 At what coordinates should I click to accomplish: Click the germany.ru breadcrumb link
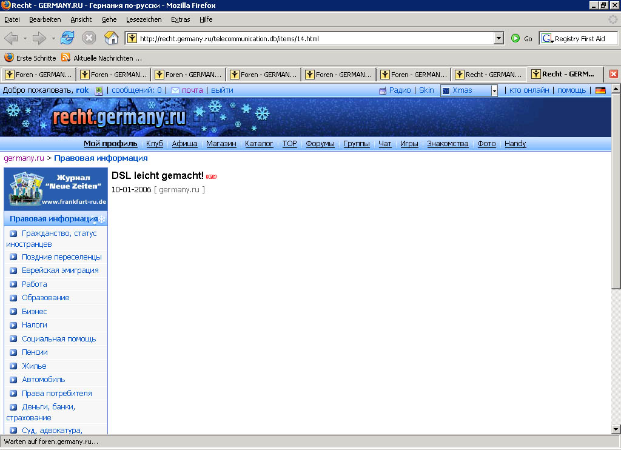click(24, 158)
